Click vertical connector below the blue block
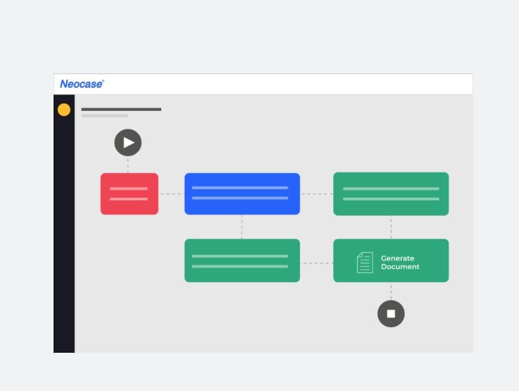Viewport: 519px width, 391px height. [242, 227]
